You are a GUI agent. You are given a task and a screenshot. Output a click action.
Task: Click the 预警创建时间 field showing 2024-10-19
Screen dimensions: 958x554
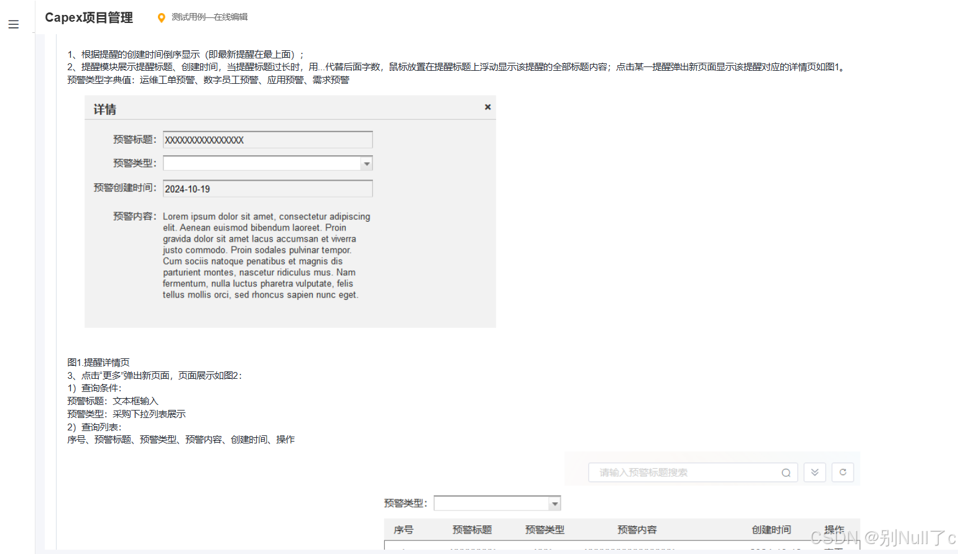pyautogui.click(x=267, y=188)
